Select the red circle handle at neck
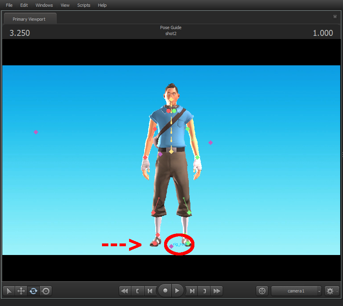The image size is (343, 306). click(x=168, y=111)
